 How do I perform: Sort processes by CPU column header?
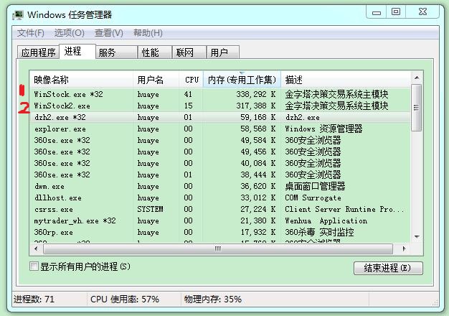(x=192, y=80)
